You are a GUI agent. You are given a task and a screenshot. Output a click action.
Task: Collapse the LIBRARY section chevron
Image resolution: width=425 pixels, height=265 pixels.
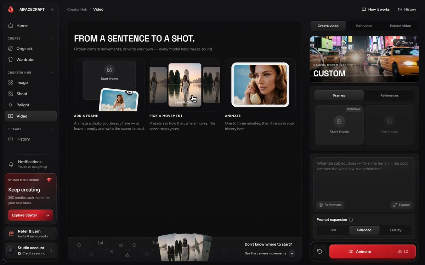coord(52,129)
